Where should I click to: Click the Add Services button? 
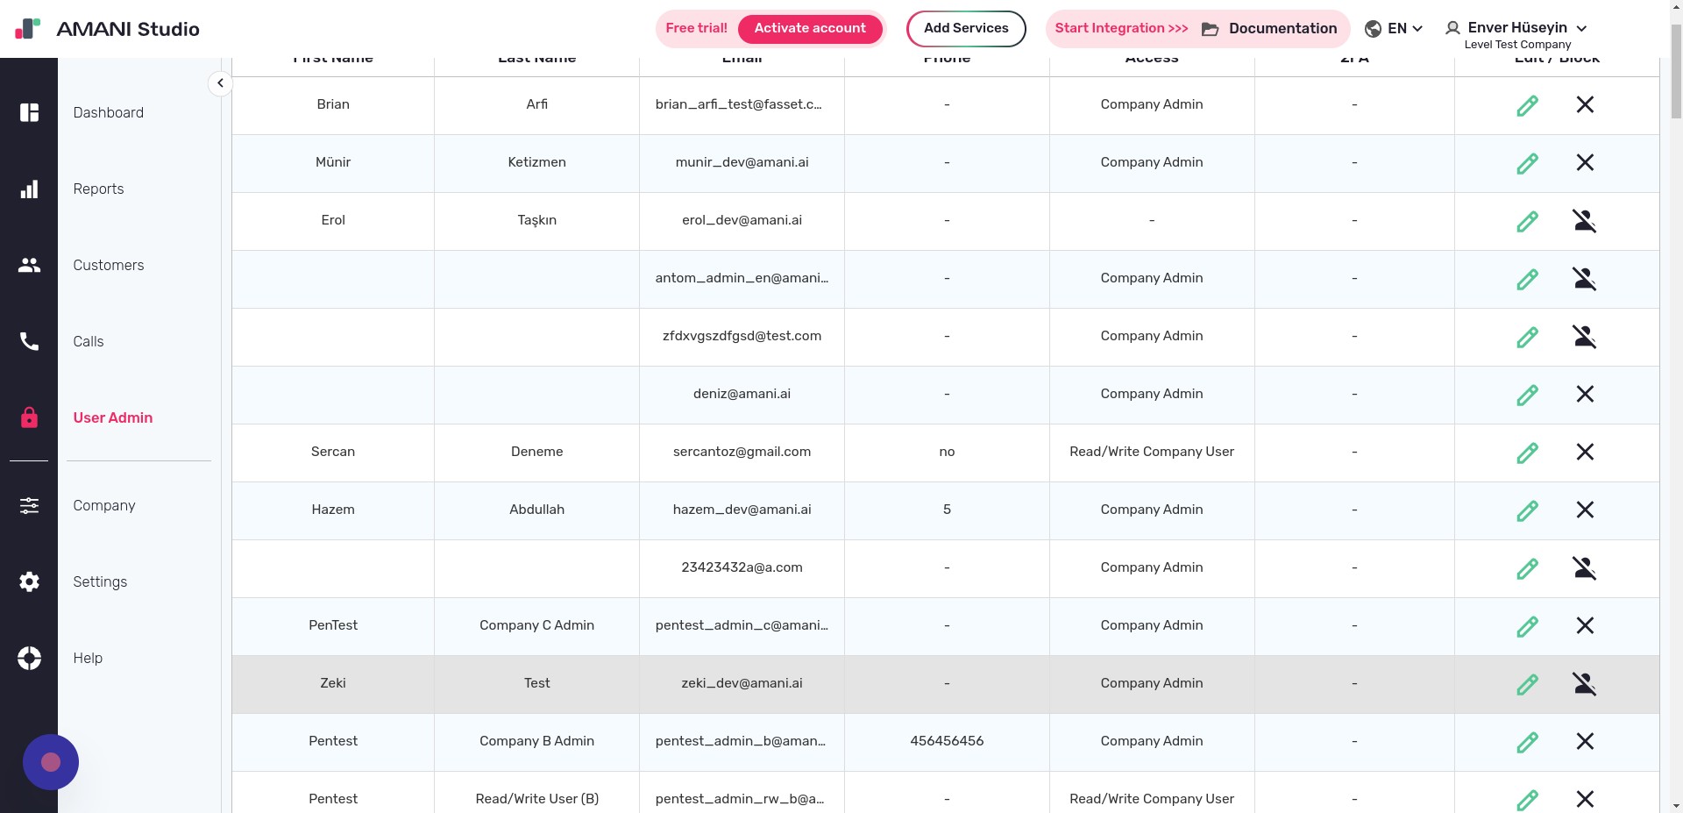[965, 28]
